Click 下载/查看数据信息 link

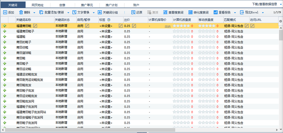[264, 4]
